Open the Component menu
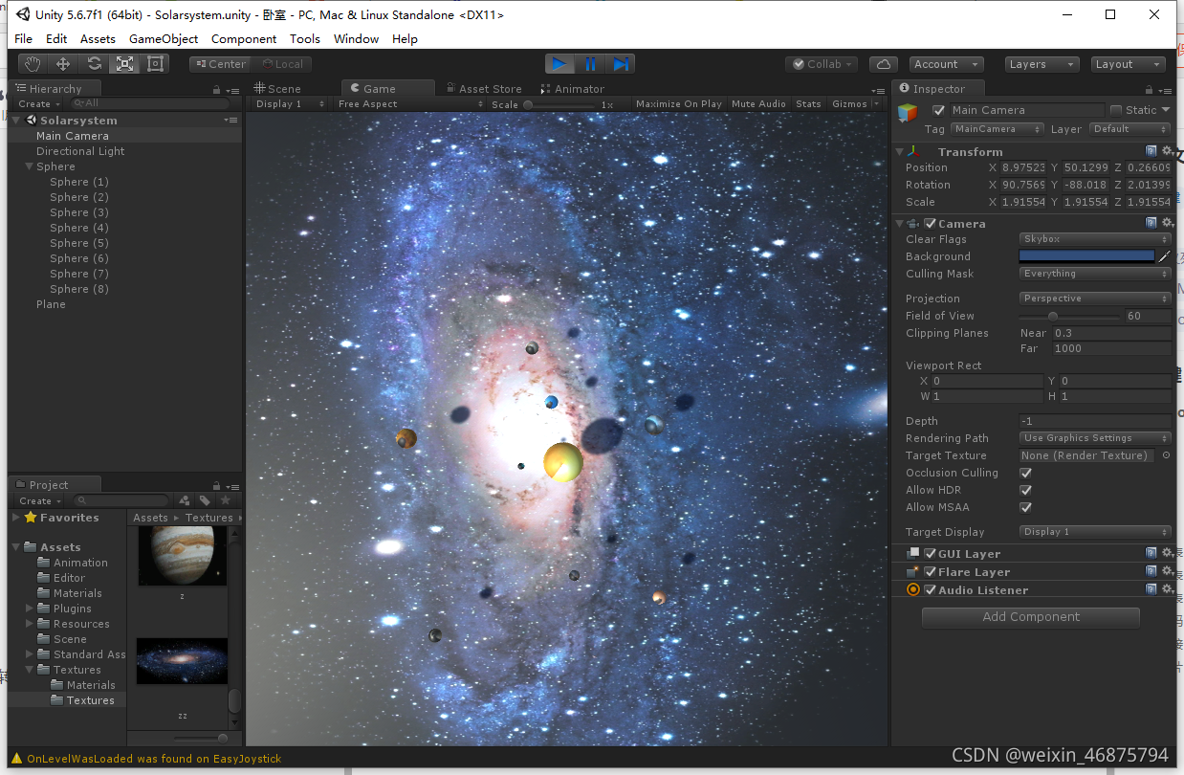The height and width of the screenshot is (775, 1184). [x=244, y=38]
